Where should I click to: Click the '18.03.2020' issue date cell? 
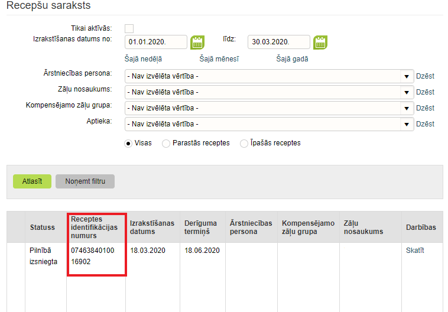click(x=148, y=251)
